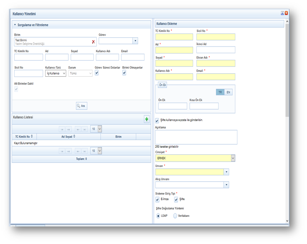The width and height of the screenshot is (307, 244).
Task: Select the TR language tab
Action: click(220, 92)
